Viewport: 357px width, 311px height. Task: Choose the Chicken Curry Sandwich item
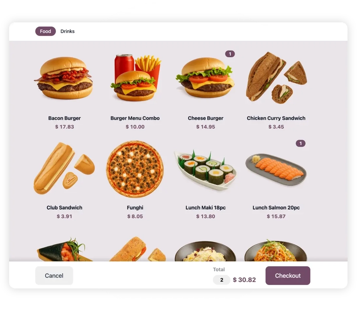(276, 78)
